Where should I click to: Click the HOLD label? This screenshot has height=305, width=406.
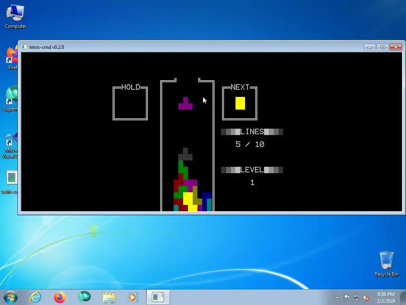(130, 87)
